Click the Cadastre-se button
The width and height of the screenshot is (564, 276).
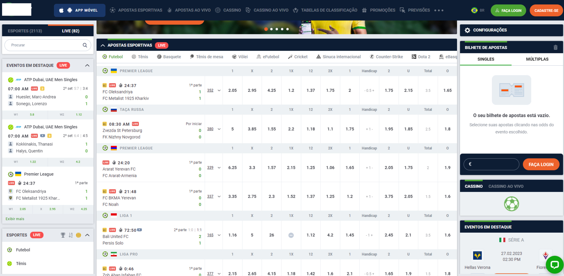click(x=546, y=11)
